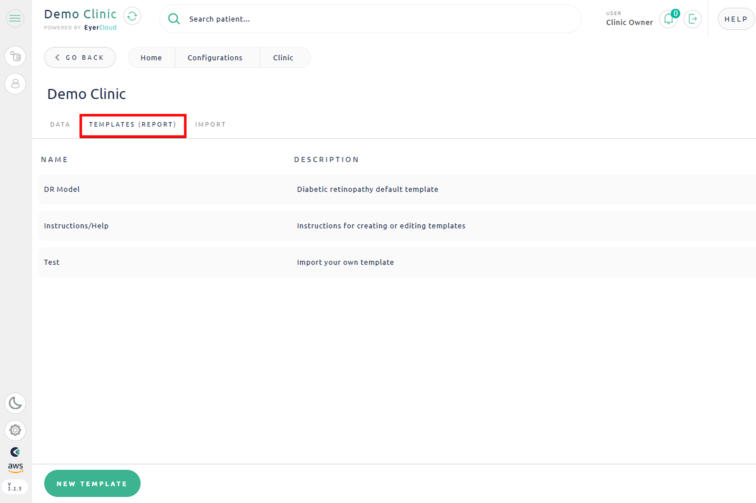
Task: Toggle dark mode moon icon
Action: [15, 403]
